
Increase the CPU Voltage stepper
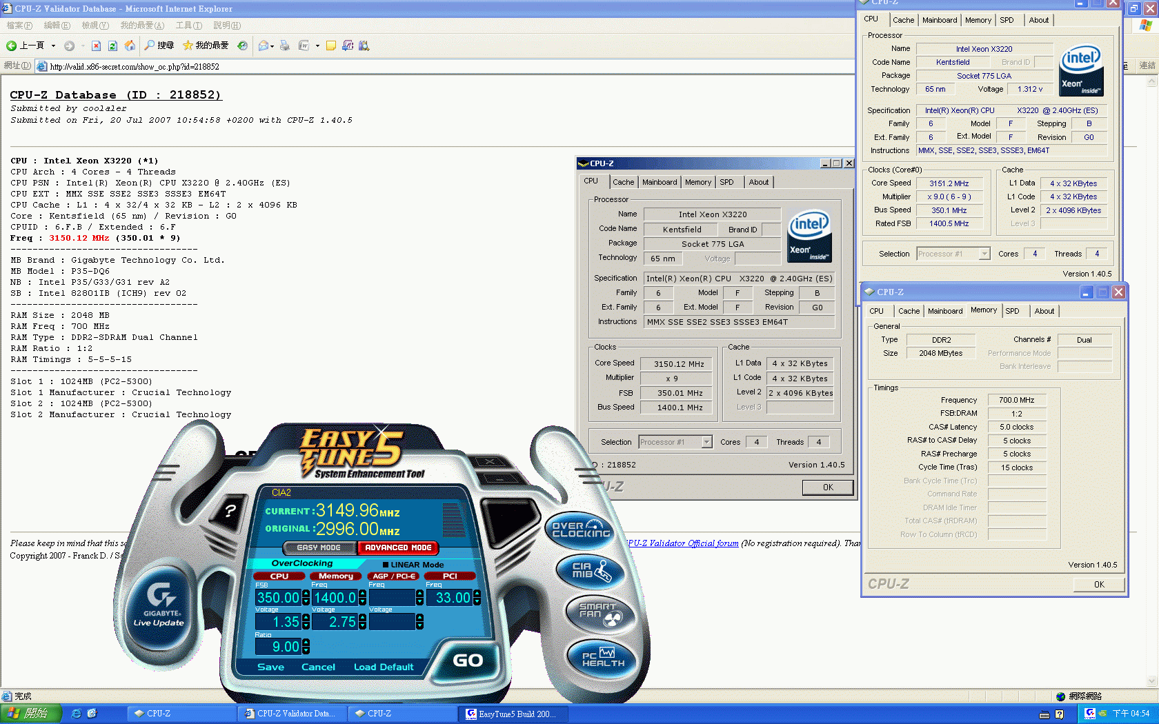coord(306,618)
